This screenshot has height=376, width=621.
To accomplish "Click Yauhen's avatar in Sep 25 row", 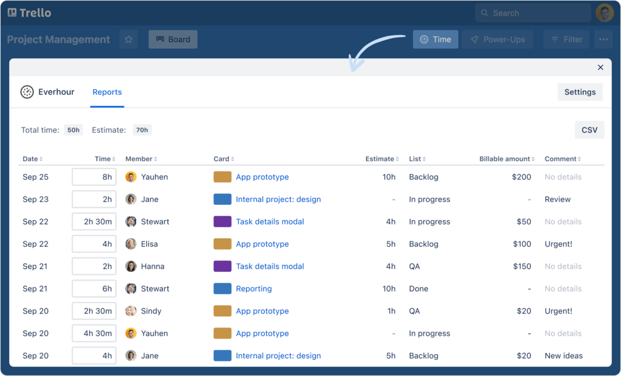I will [x=131, y=176].
